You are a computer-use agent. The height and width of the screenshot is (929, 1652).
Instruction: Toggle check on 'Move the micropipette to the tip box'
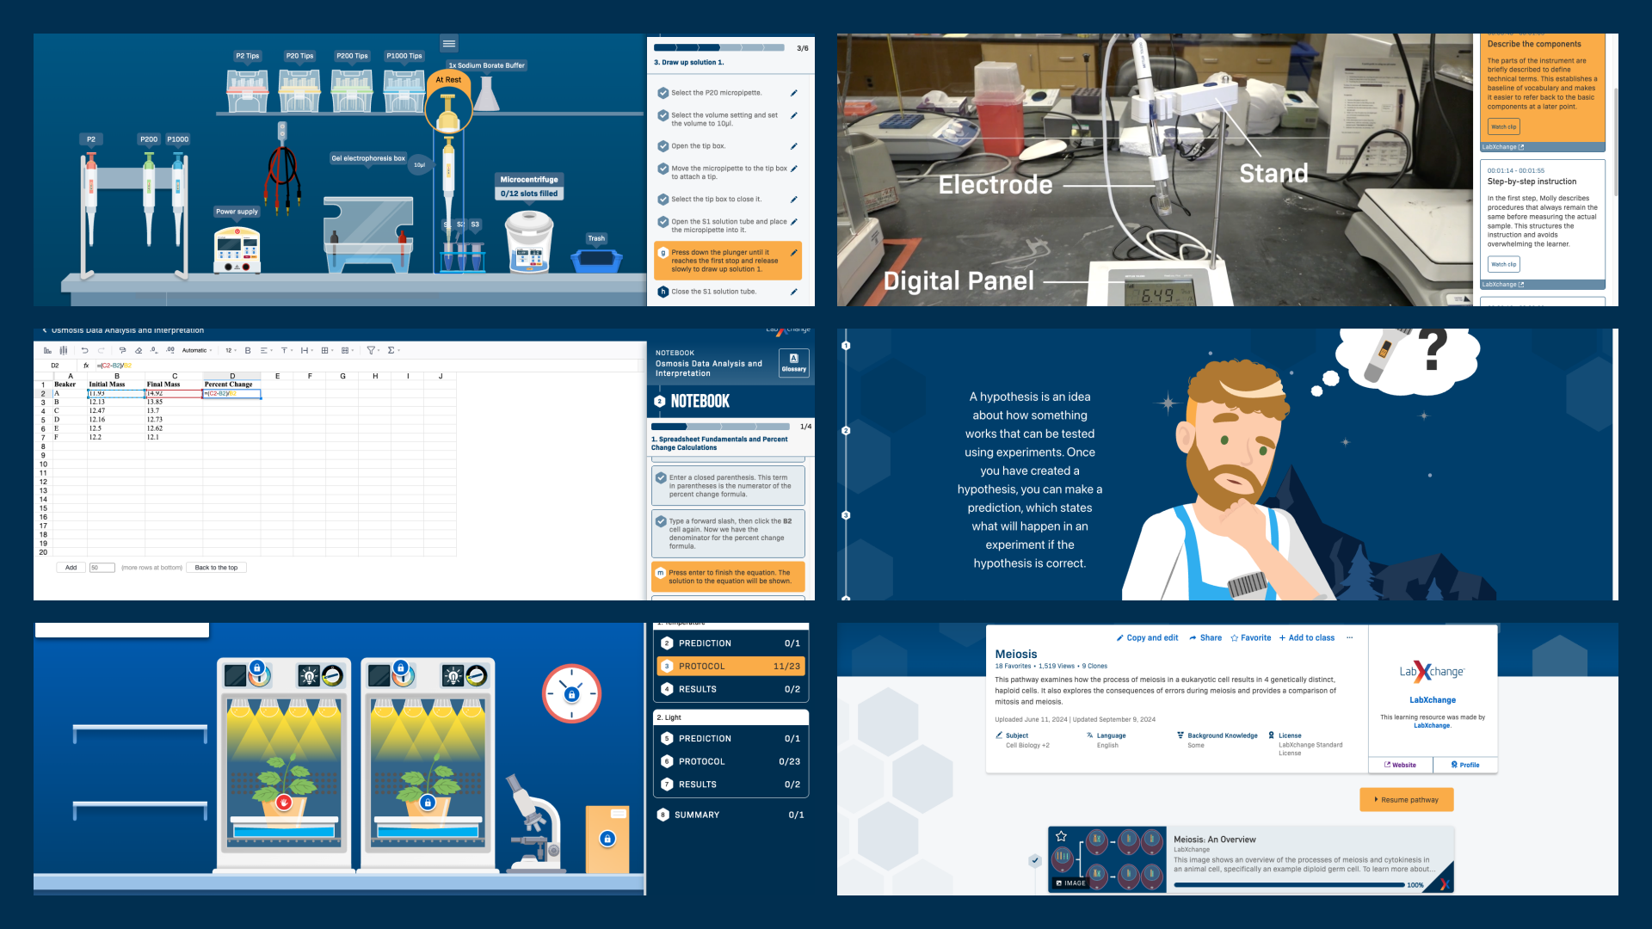click(663, 169)
